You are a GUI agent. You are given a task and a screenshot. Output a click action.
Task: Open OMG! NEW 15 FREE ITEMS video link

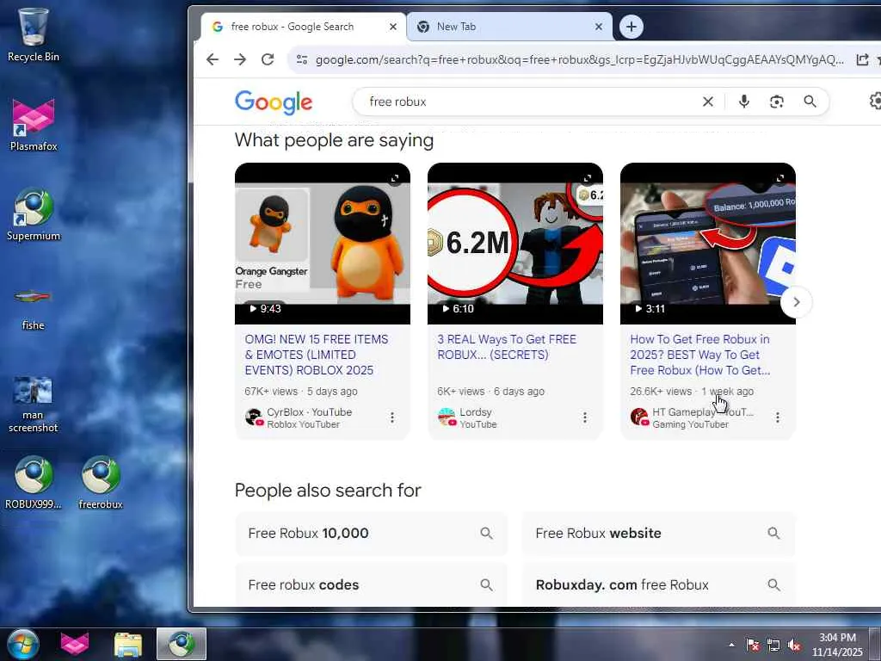pos(317,355)
